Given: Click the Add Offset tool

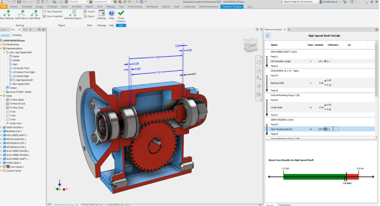Looking at the screenshot, I should pyautogui.click(x=34, y=15).
